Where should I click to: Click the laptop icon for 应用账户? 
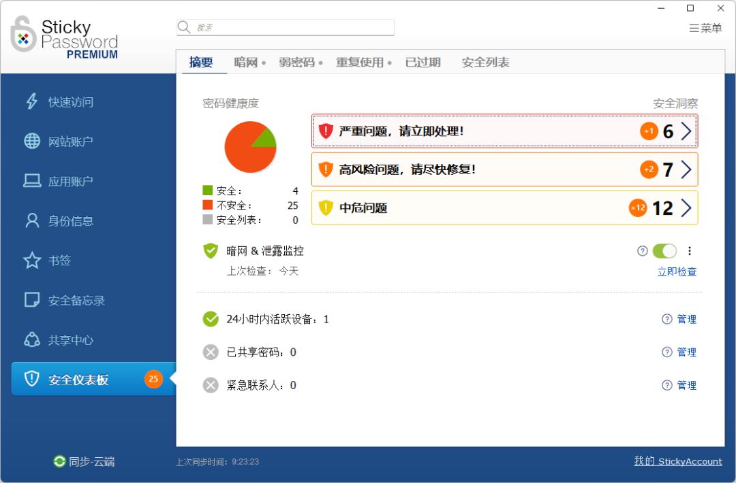[x=32, y=180]
